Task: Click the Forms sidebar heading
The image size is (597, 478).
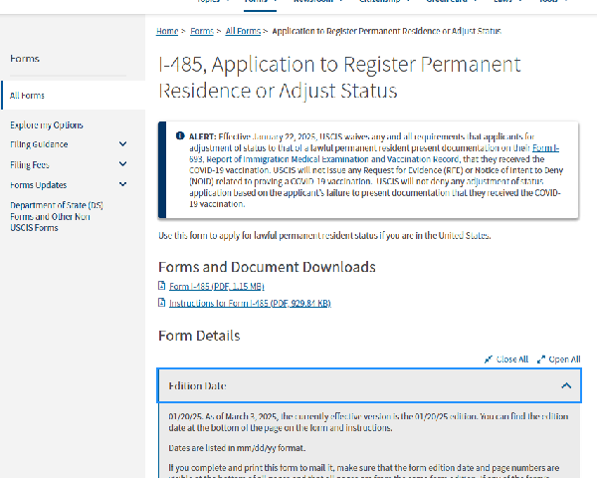Action: (25, 59)
